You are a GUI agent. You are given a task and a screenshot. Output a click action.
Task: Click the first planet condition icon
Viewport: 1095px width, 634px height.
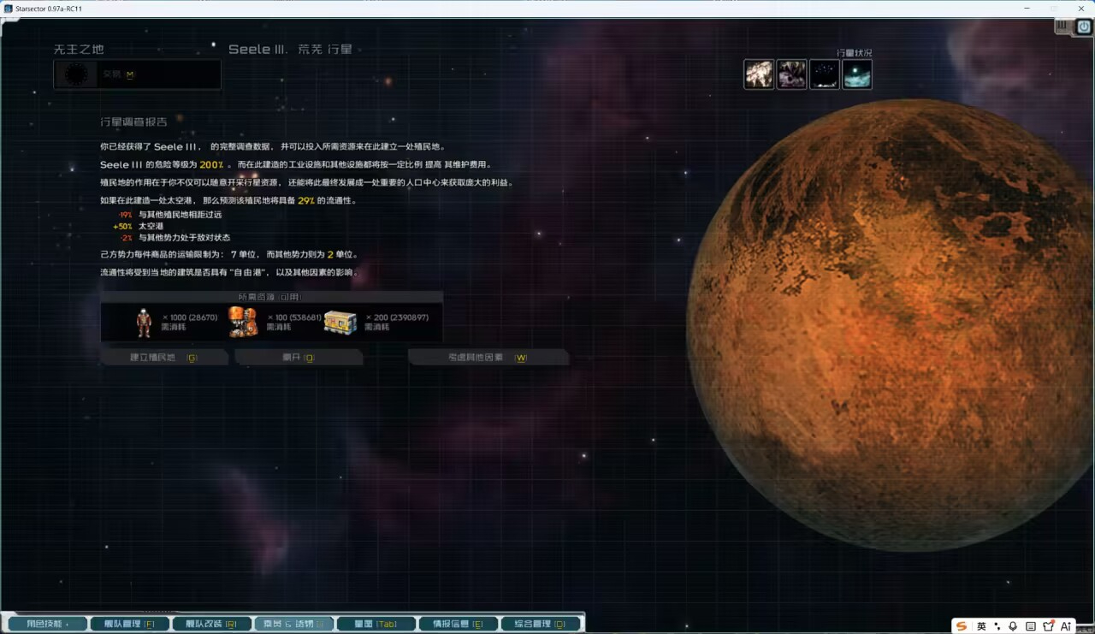coord(759,74)
